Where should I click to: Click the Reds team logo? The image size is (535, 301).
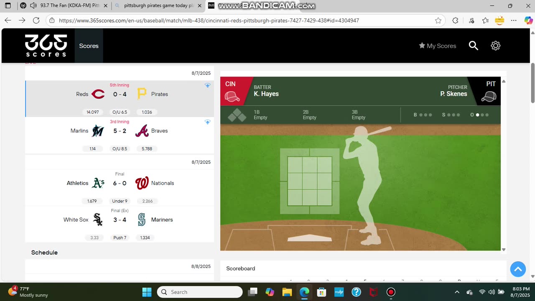[x=98, y=94]
